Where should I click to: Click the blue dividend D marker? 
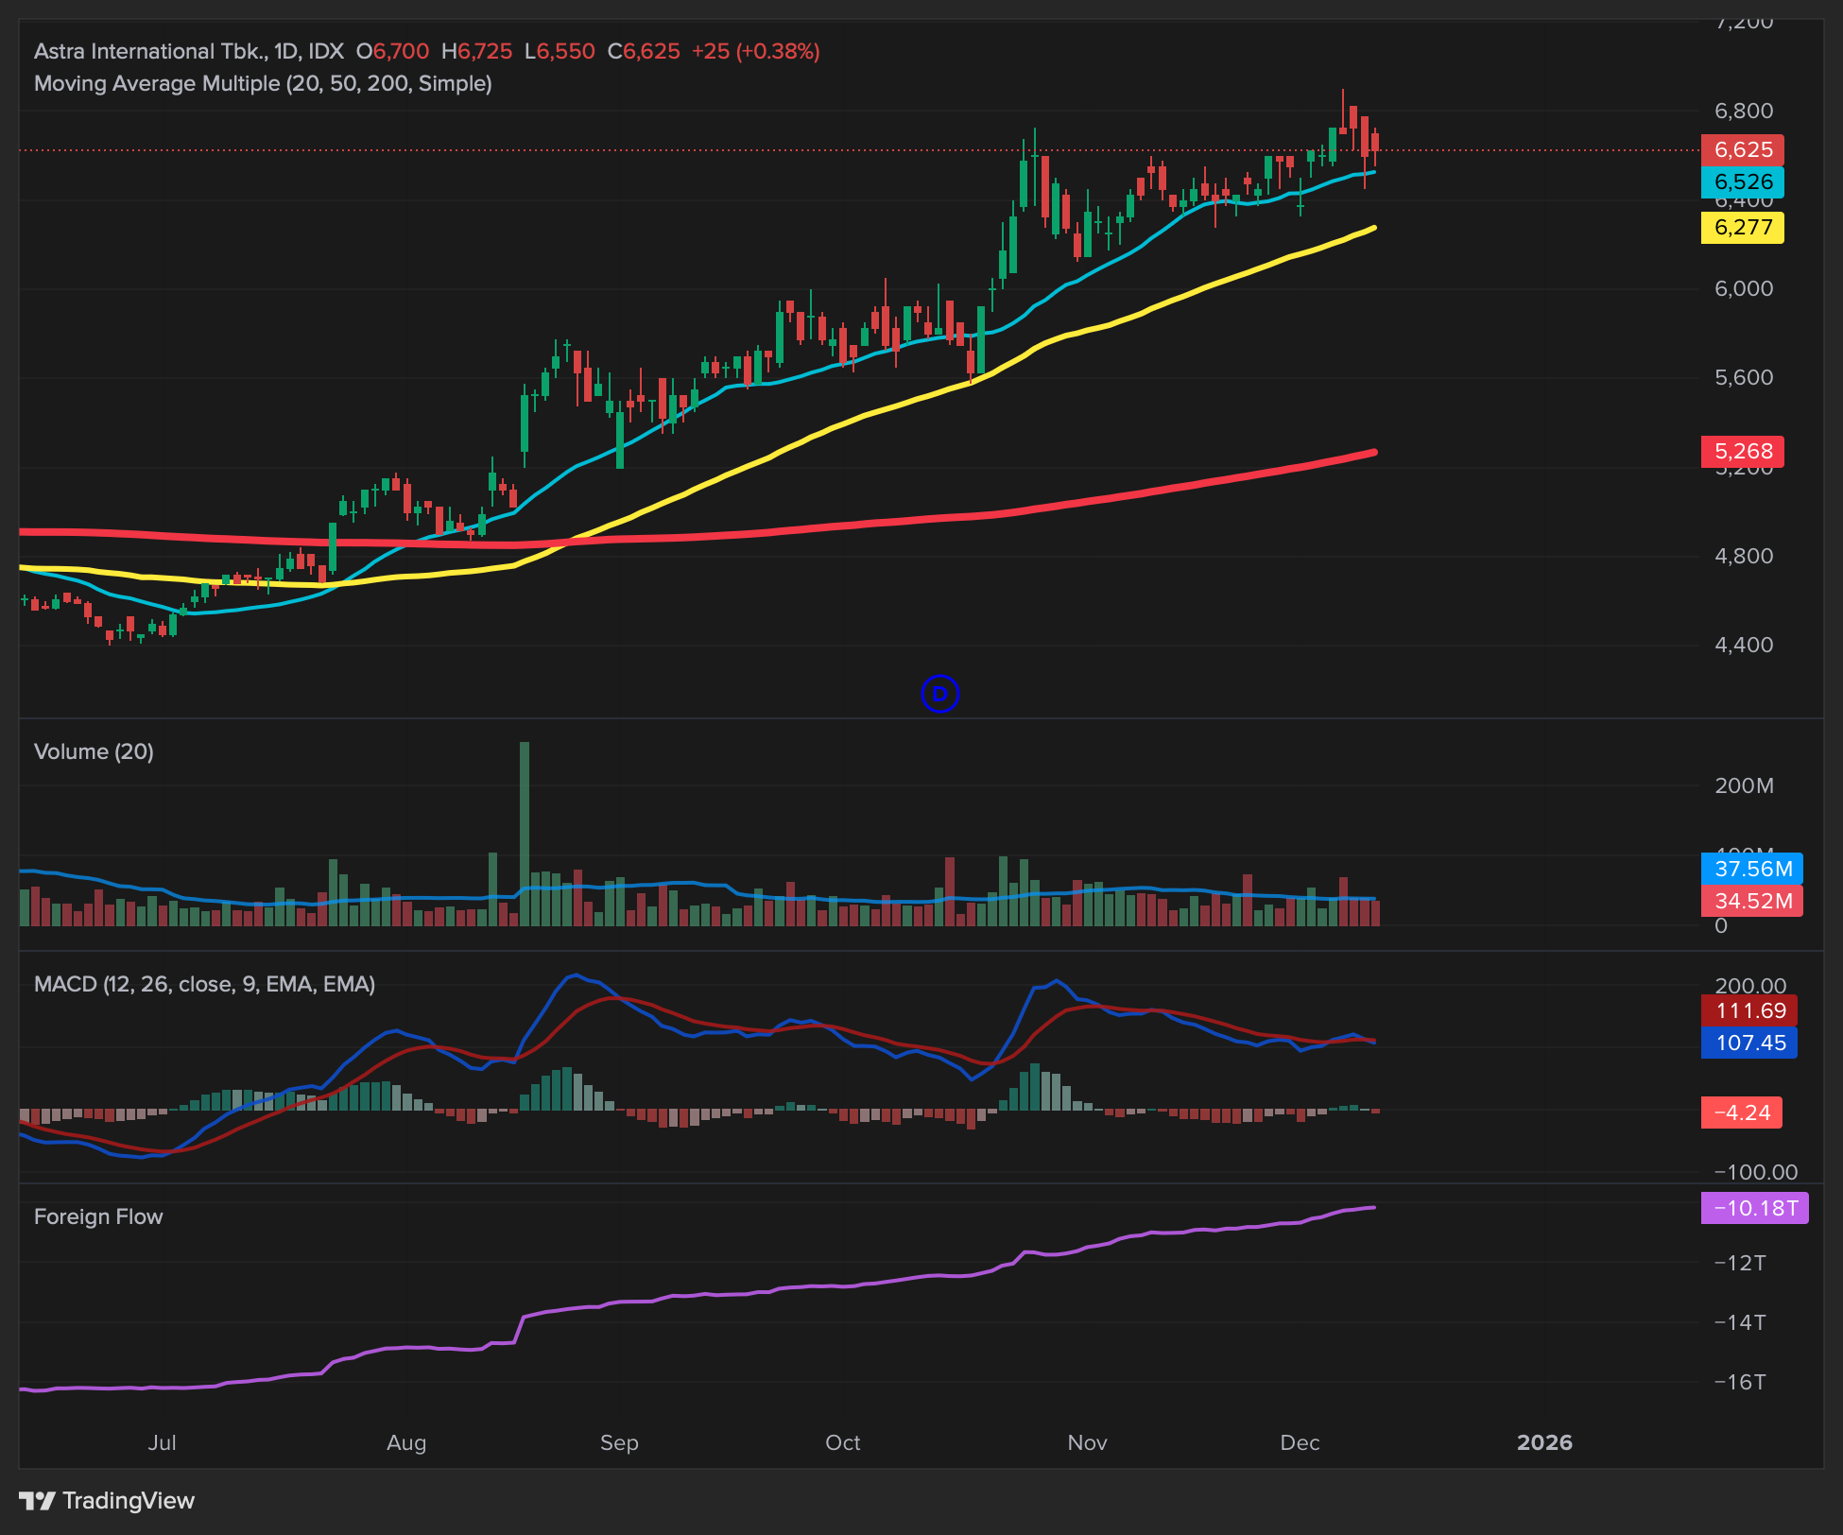(x=939, y=694)
